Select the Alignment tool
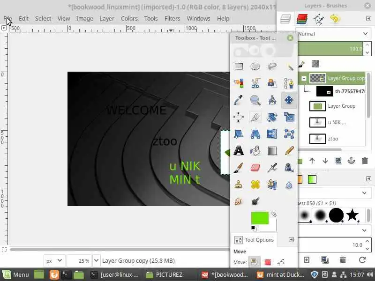The height and width of the screenshot is (281, 375). (x=239, y=117)
